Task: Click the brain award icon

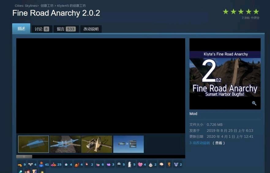Action: click(161, 164)
